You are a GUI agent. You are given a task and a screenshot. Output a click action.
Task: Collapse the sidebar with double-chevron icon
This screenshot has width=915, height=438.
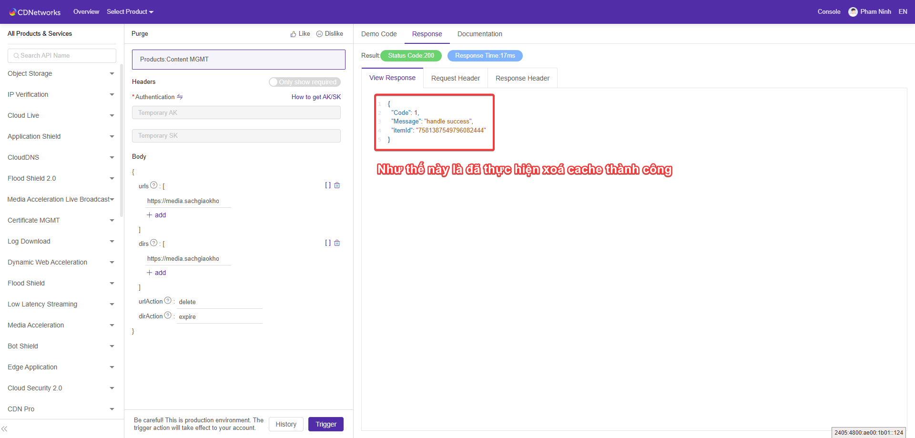pos(4,429)
